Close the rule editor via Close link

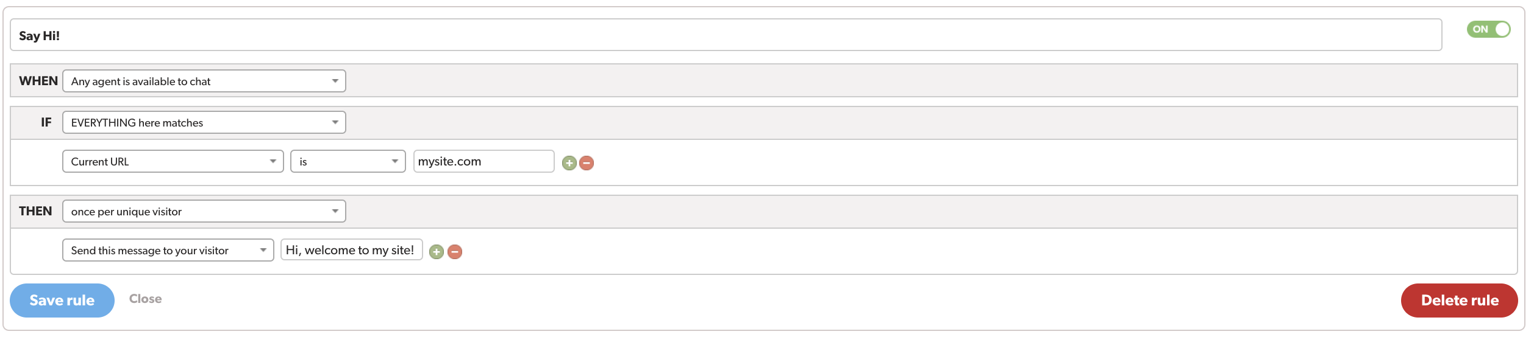pyautogui.click(x=146, y=299)
